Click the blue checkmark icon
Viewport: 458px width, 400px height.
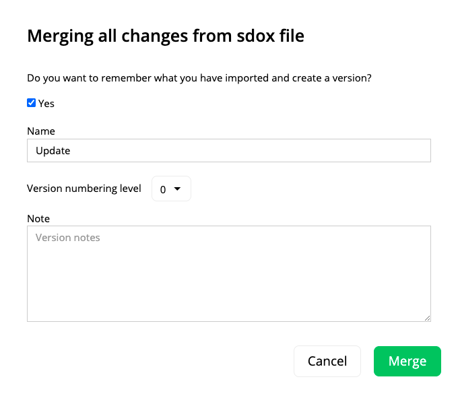pos(31,103)
